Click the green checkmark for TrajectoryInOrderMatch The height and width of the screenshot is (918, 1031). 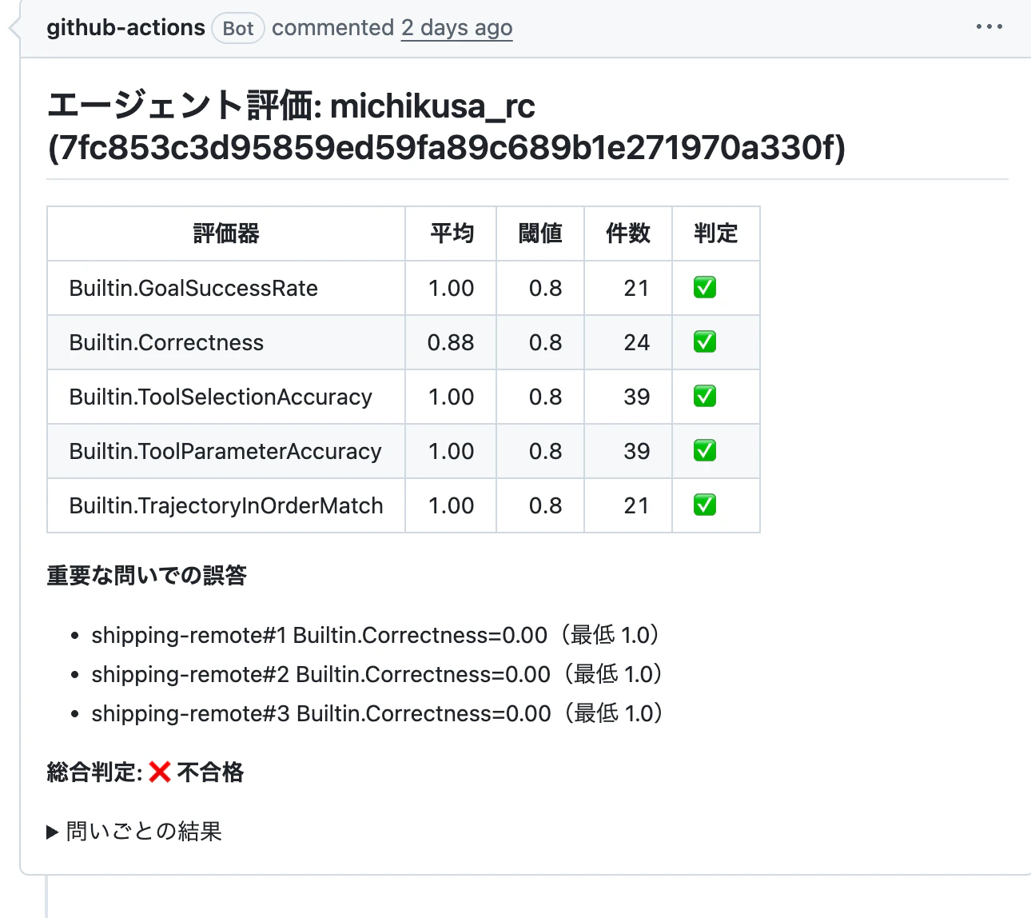point(705,505)
